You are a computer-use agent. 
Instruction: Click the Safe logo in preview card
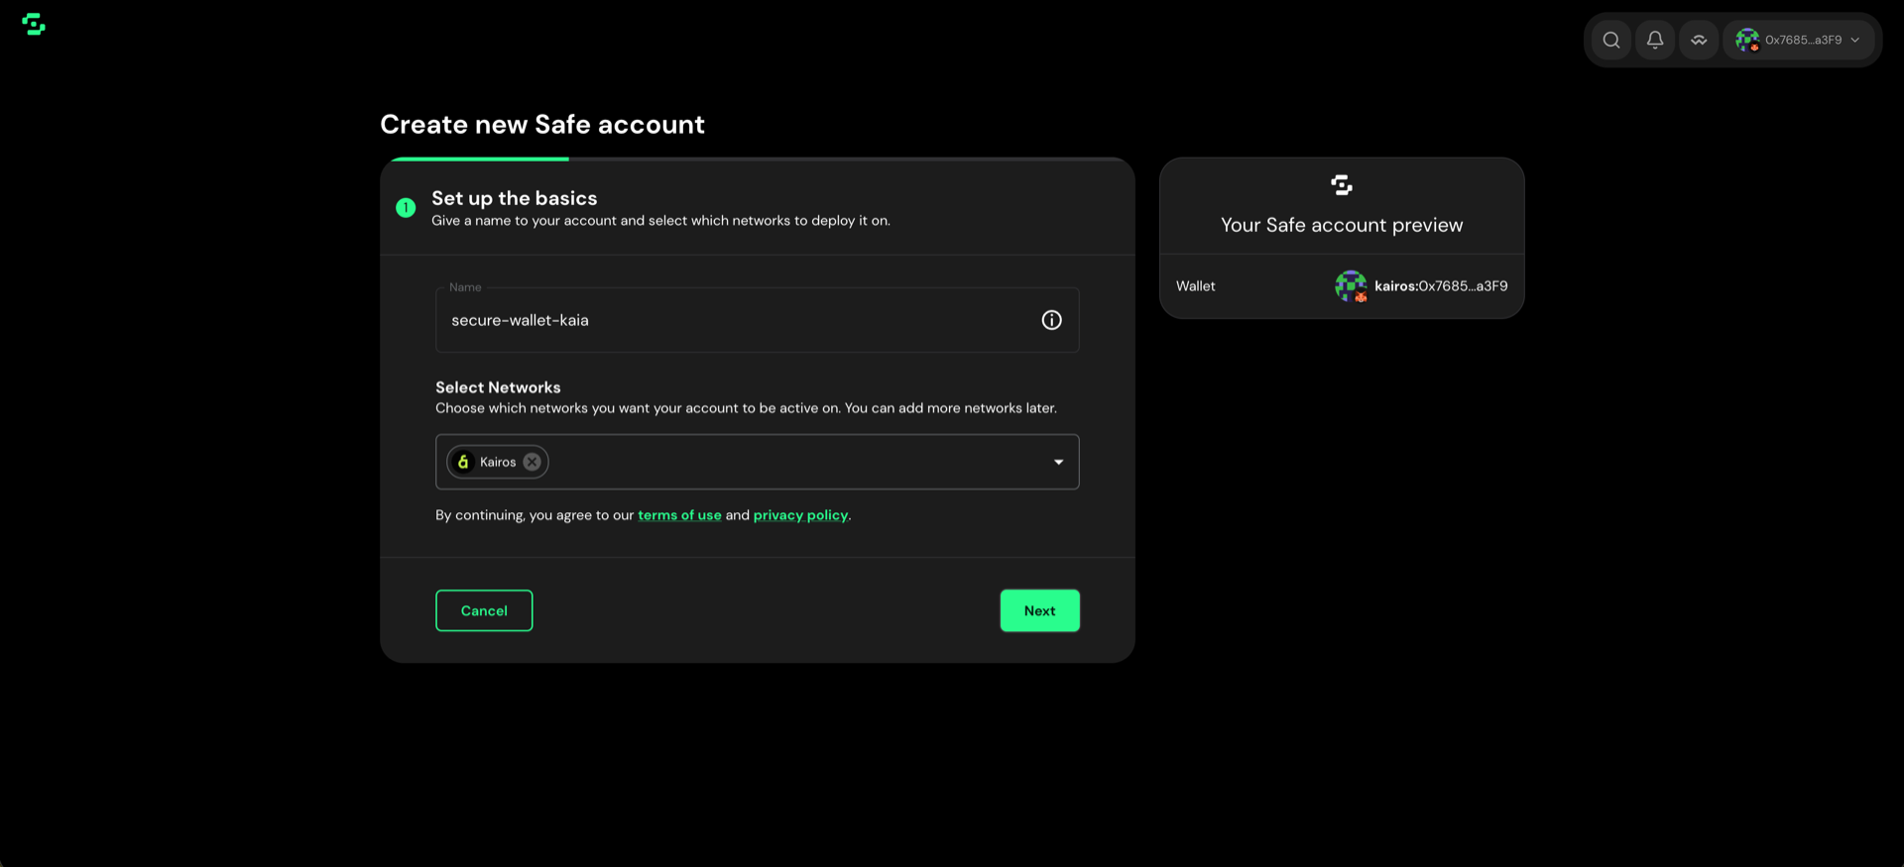1342,185
